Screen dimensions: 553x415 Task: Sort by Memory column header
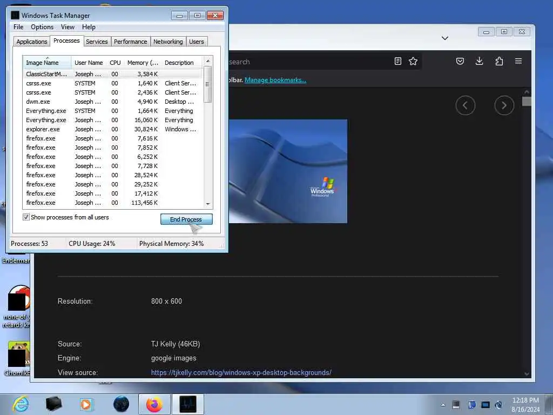point(143,63)
